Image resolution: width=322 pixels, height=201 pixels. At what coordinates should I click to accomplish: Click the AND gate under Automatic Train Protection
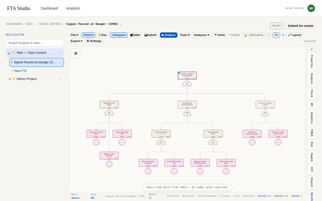coord(187,113)
